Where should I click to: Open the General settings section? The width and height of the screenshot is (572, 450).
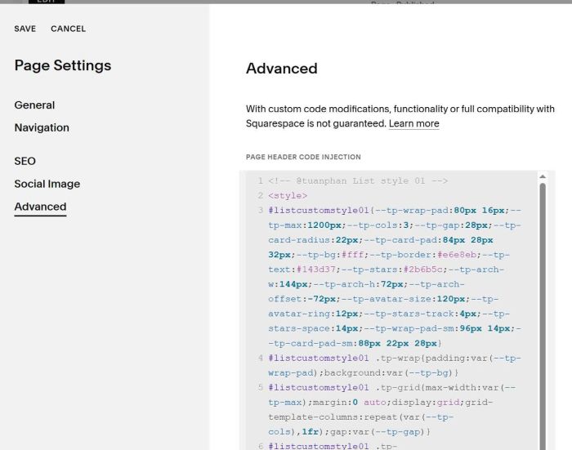(x=34, y=105)
